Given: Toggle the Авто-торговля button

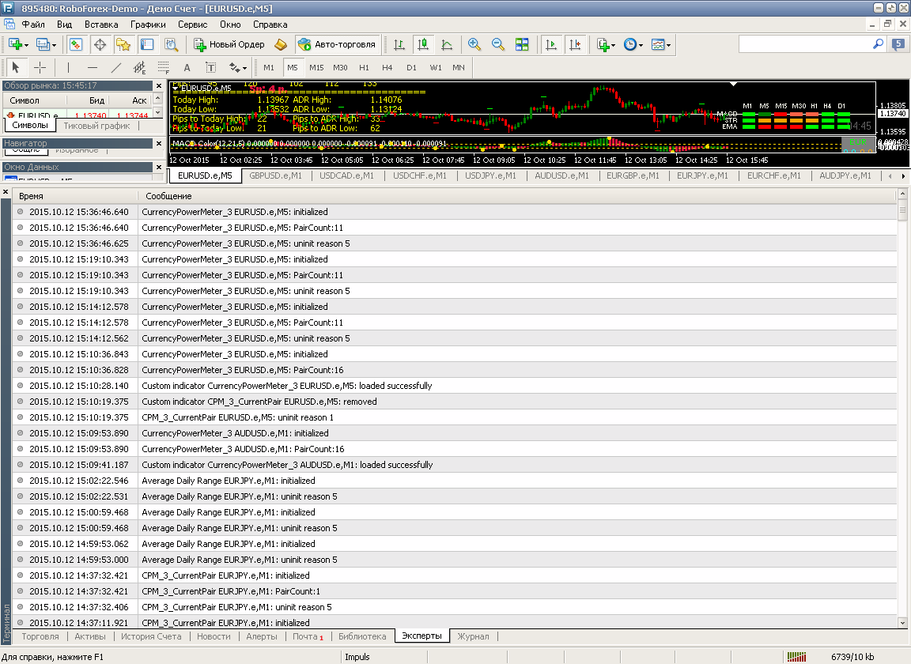Looking at the screenshot, I should tap(336, 45).
